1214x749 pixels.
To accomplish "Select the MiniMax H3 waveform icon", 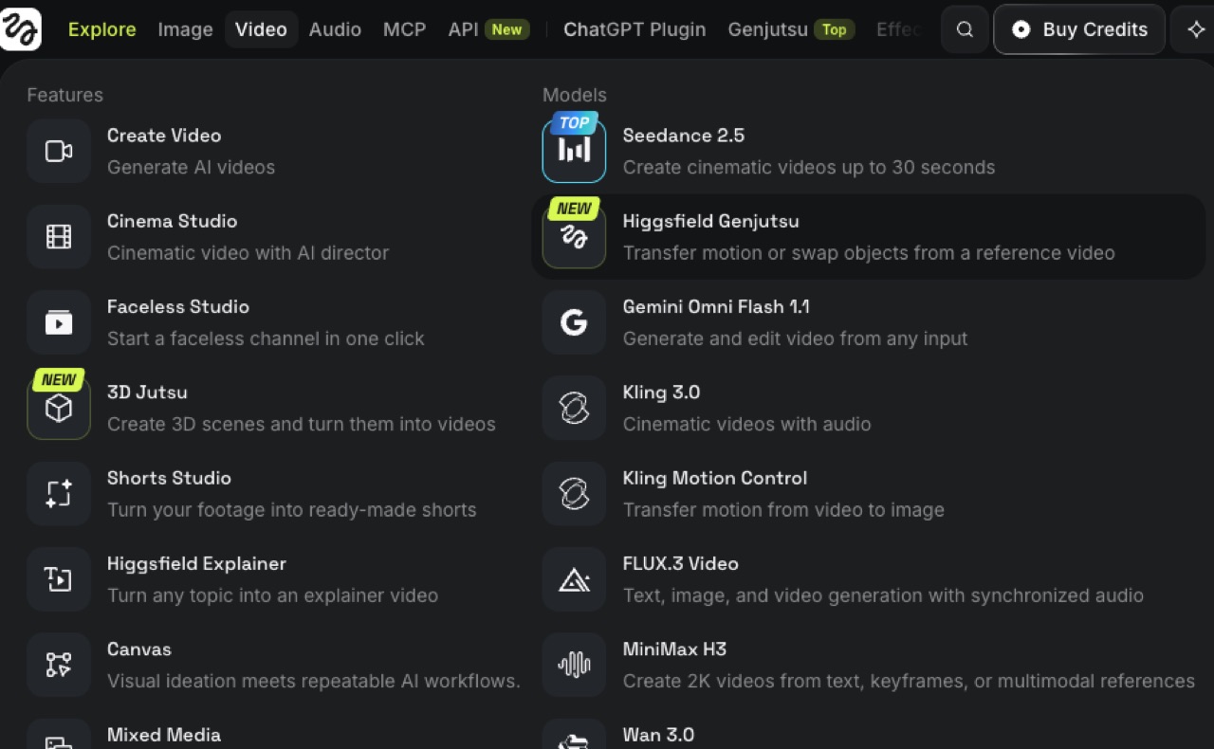I will tap(574, 665).
